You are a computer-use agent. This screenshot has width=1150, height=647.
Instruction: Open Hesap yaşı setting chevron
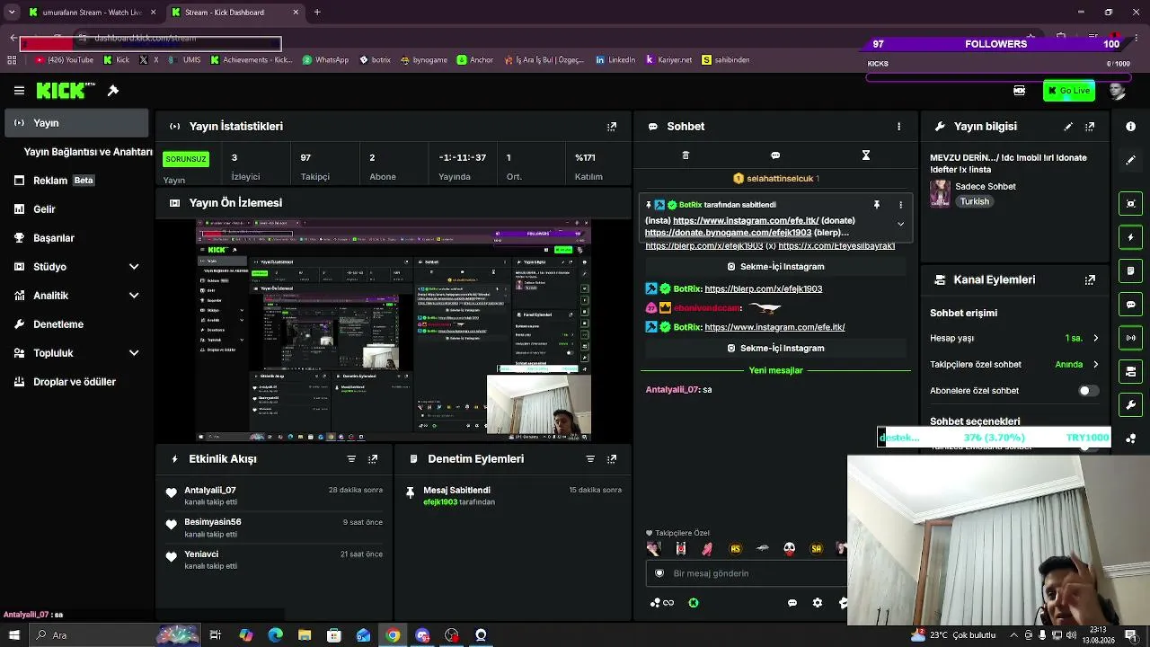point(1095,339)
